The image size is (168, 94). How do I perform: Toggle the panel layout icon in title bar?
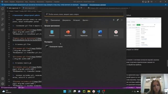(146, 2)
